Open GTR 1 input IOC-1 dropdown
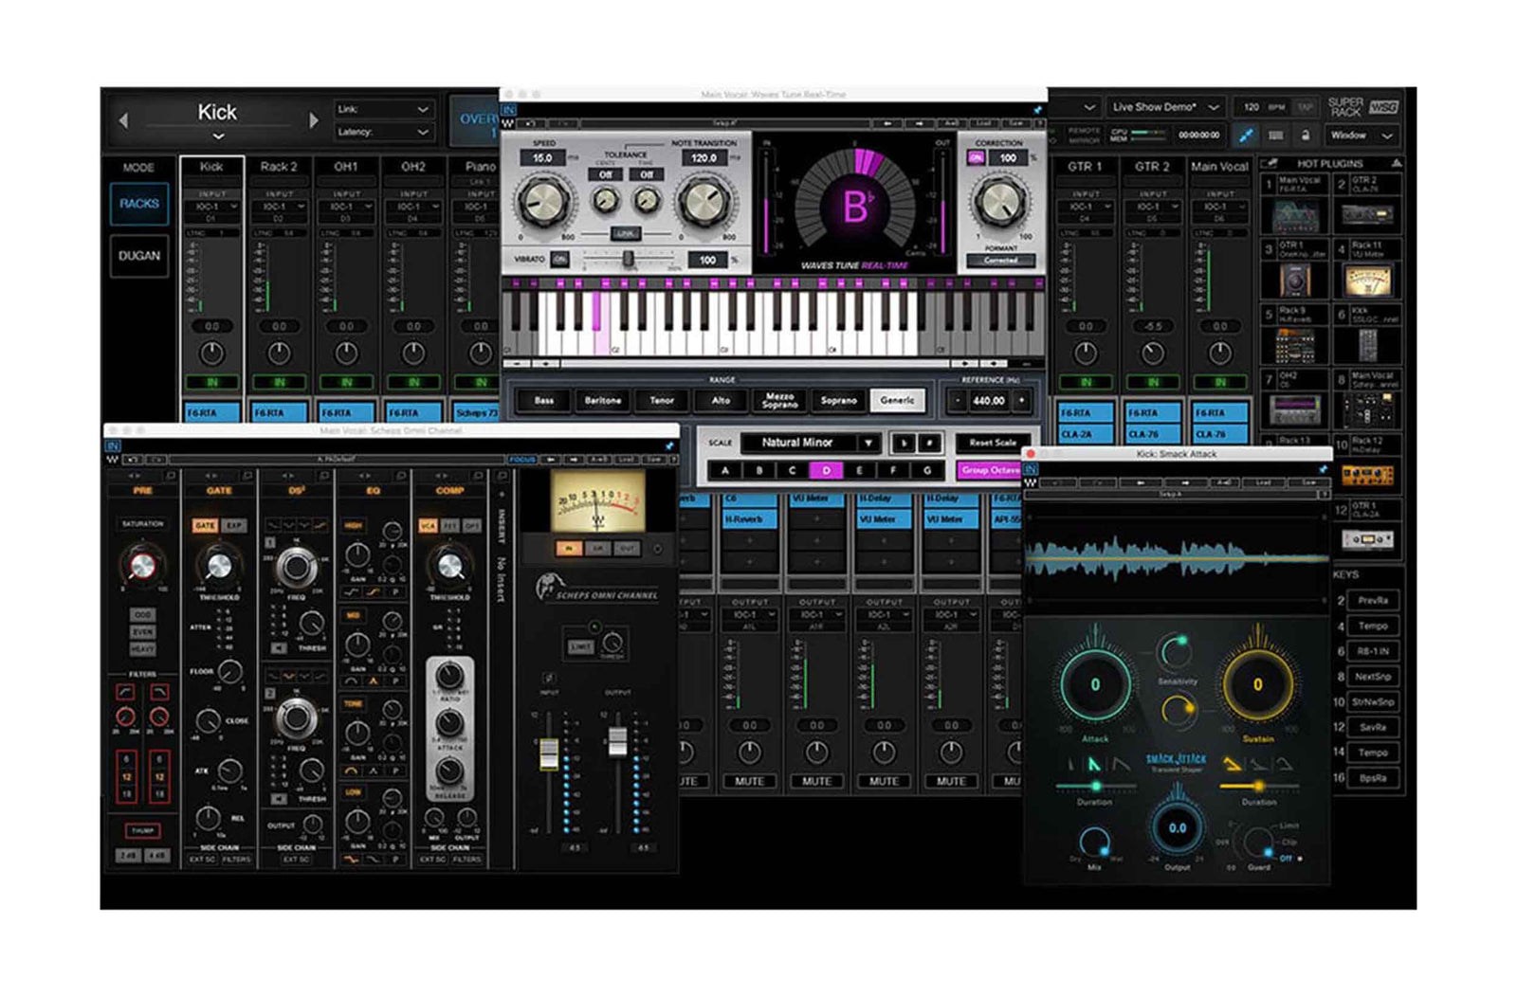1517x998 pixels. pos(1086,207)
